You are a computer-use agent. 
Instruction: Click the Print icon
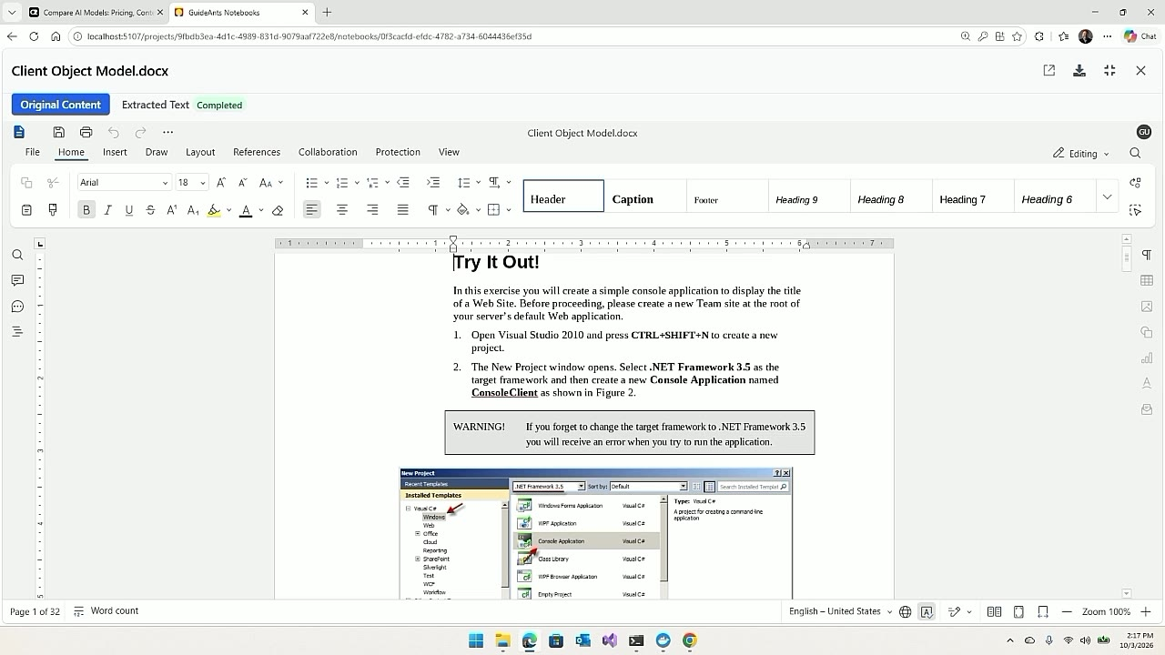pyautogui.click(x=86, y=132)
